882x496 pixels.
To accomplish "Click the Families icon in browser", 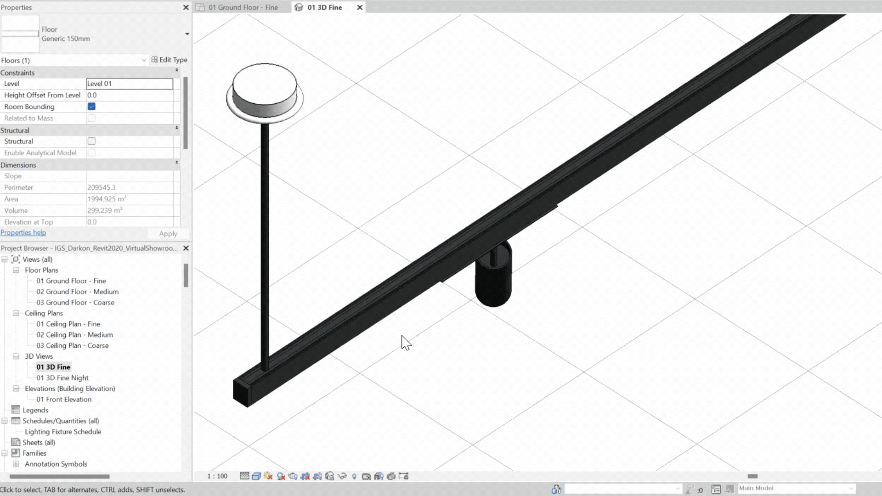I will point(16,453).
